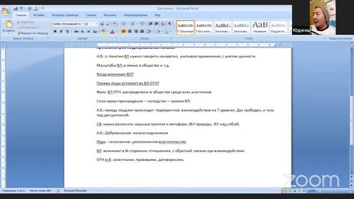Center align text
The width and height of the screenshot is (354, 199).
[130, 32]
